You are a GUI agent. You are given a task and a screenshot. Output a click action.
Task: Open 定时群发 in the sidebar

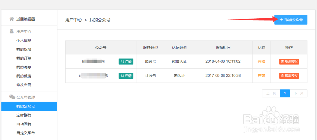[x=24, y=115]
